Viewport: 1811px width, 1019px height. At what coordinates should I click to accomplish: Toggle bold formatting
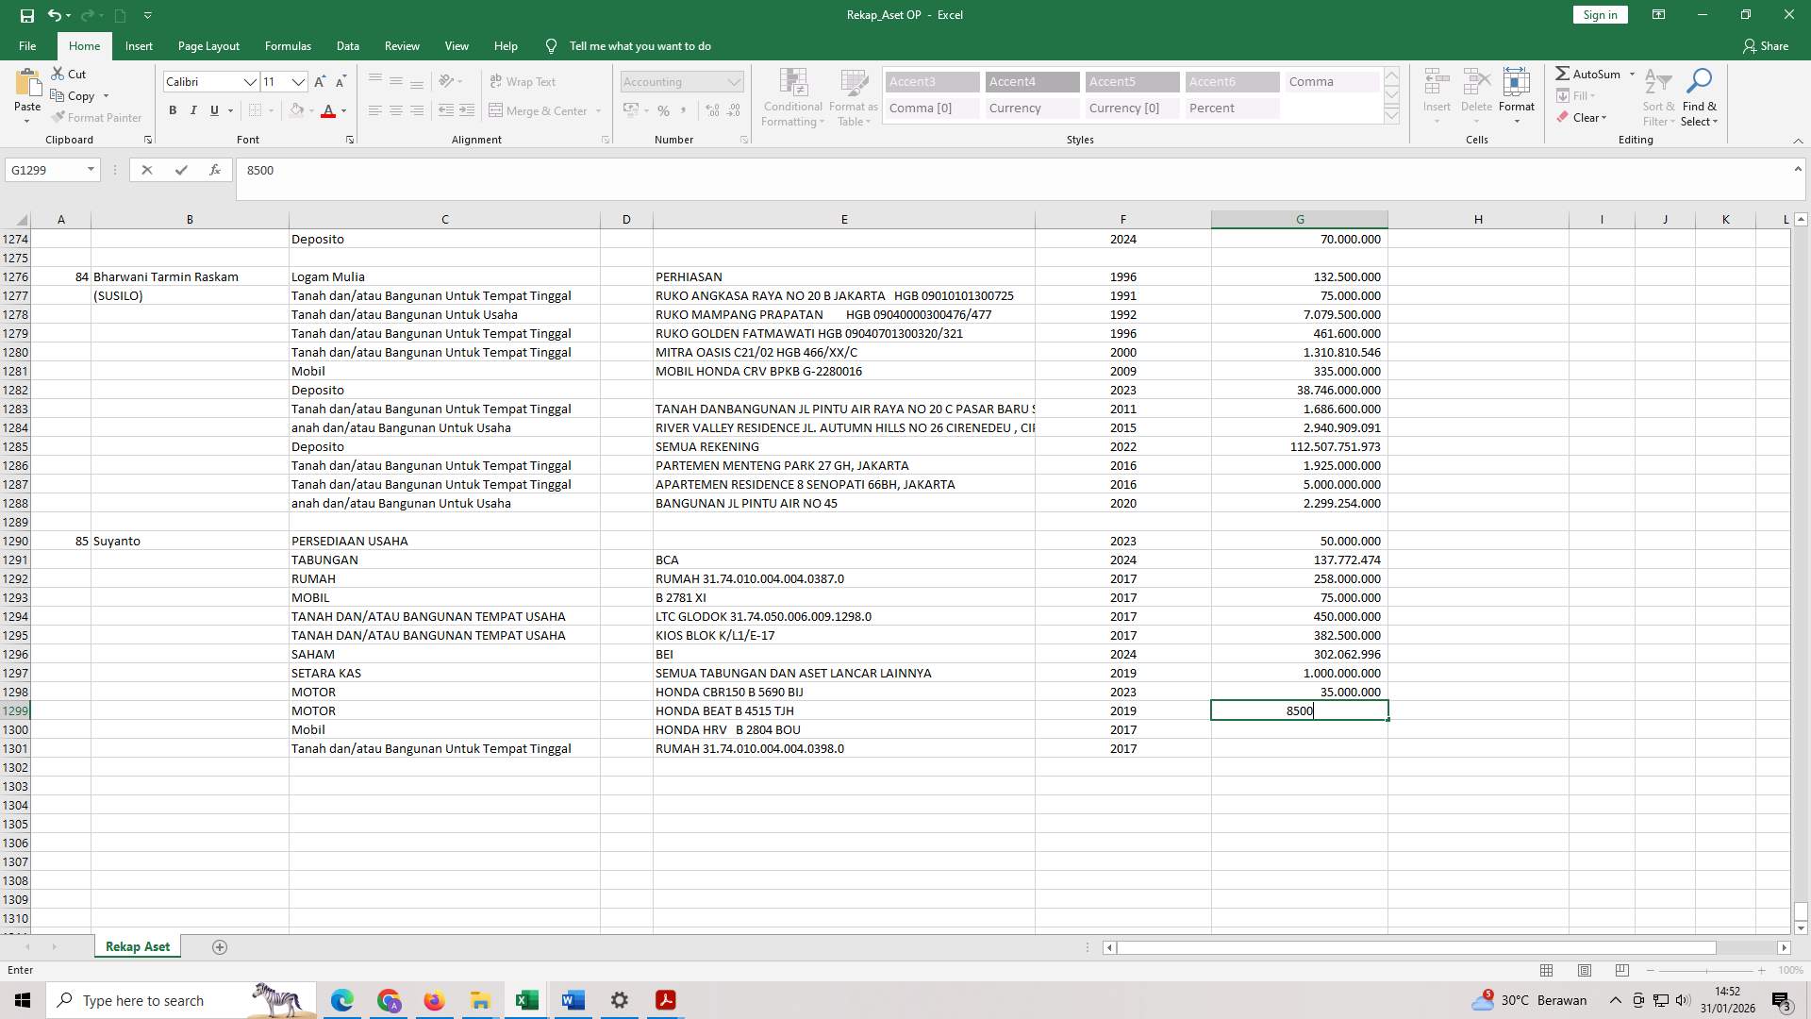pos(173,110)
